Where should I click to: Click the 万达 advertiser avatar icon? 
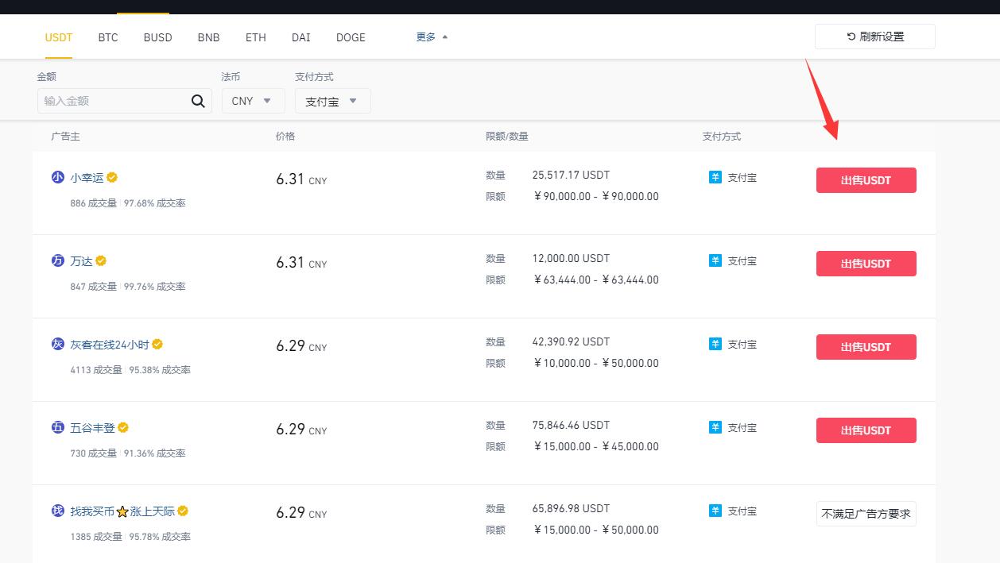[57, 260]
